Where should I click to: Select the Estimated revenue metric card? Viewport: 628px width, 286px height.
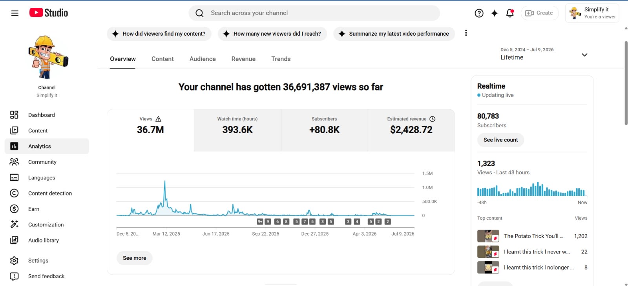pyautogui.click(x=411, y=130)
